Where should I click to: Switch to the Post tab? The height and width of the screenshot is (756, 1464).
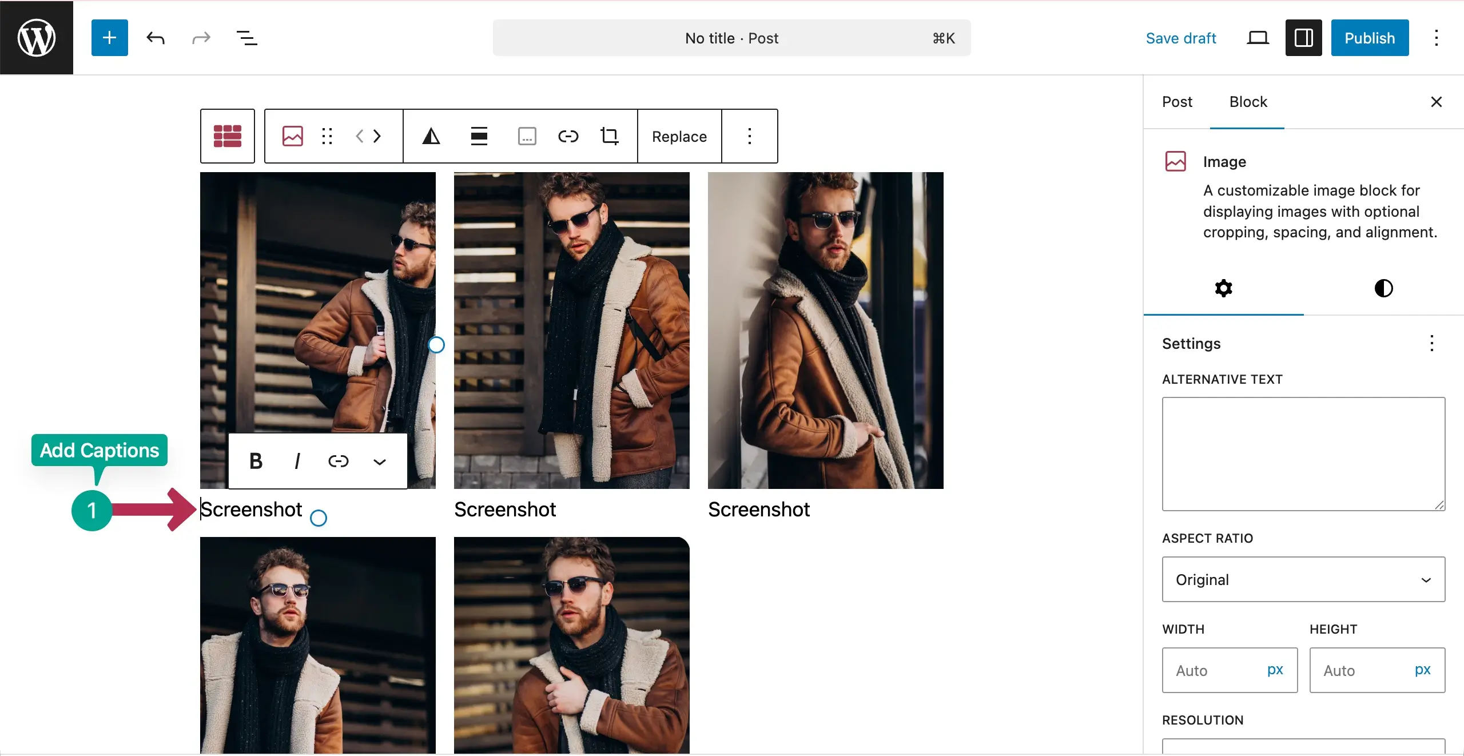tap(1177, 102)
